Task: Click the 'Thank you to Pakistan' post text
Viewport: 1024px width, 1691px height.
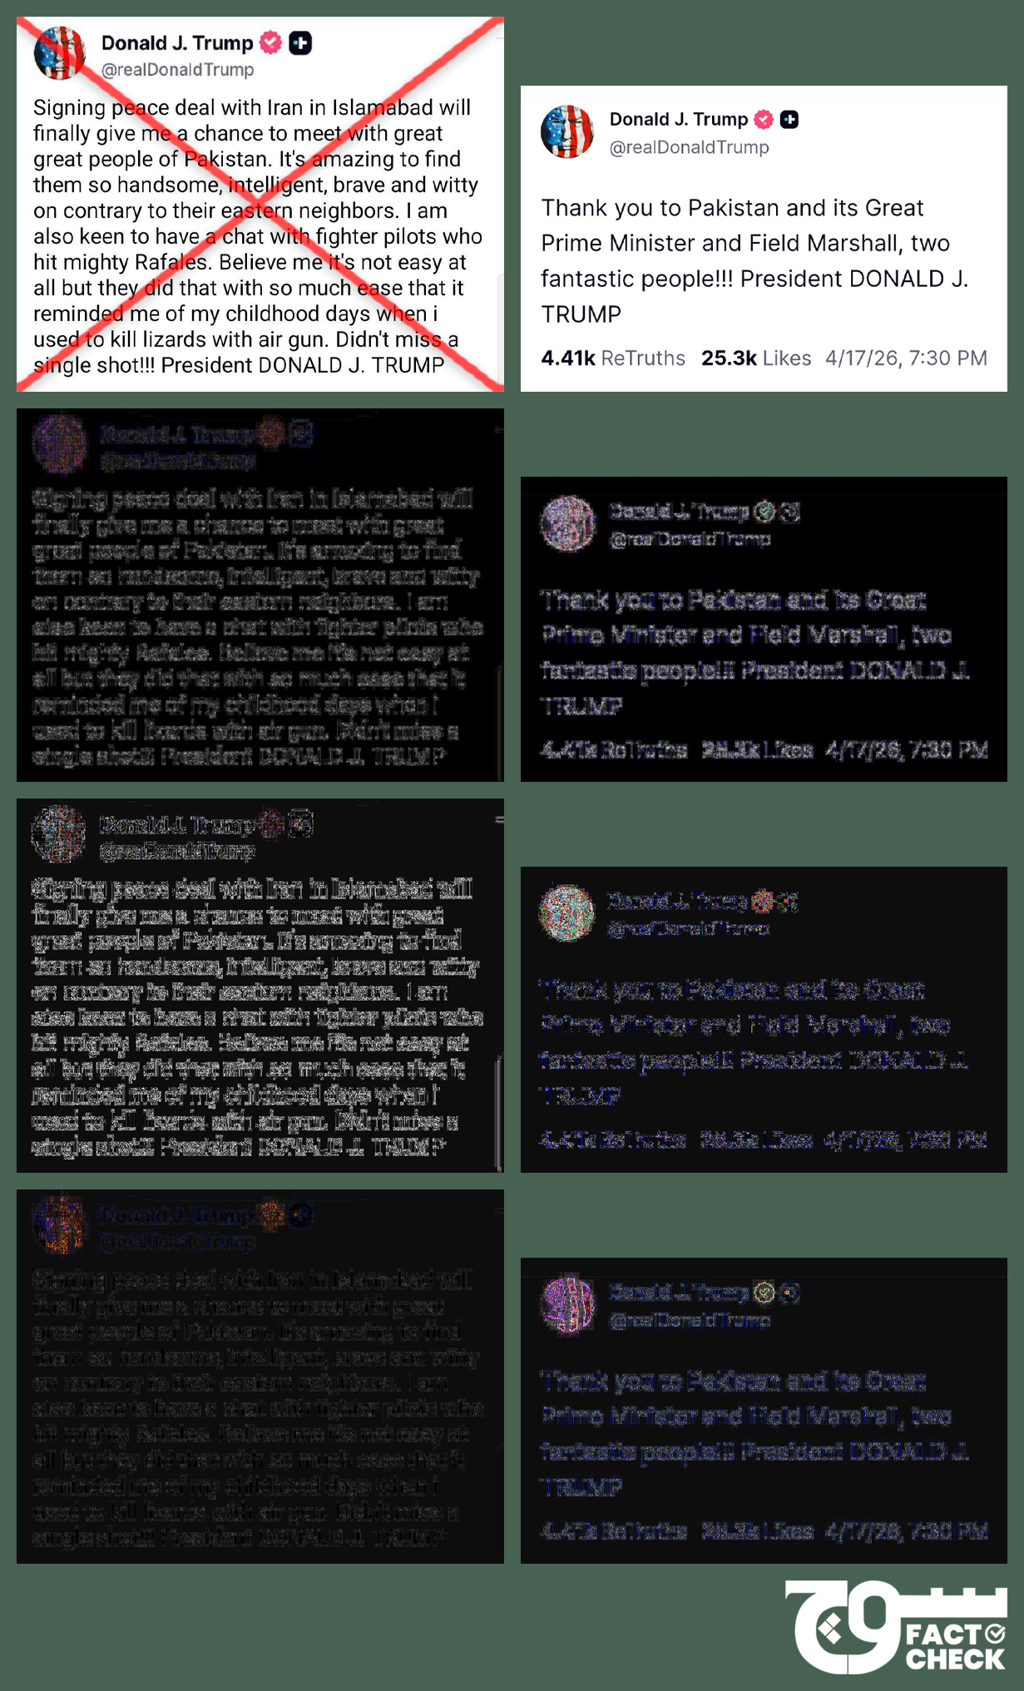Action: 754,260
